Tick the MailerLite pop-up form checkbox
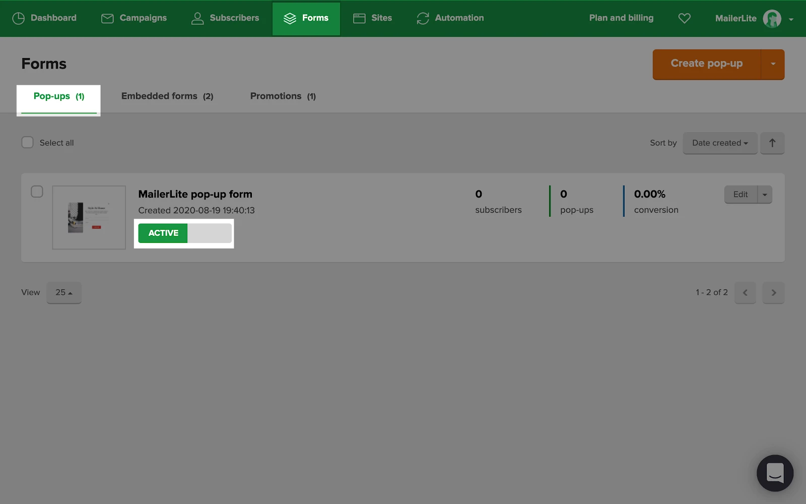Image resolution: width=806 pixels, height=504 pixels. pyautogui.click(x=37, y=192)
